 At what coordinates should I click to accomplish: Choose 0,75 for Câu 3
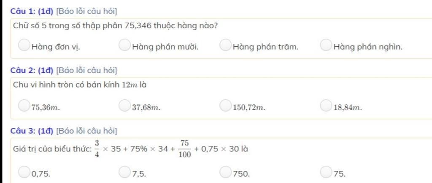[24, 172]
